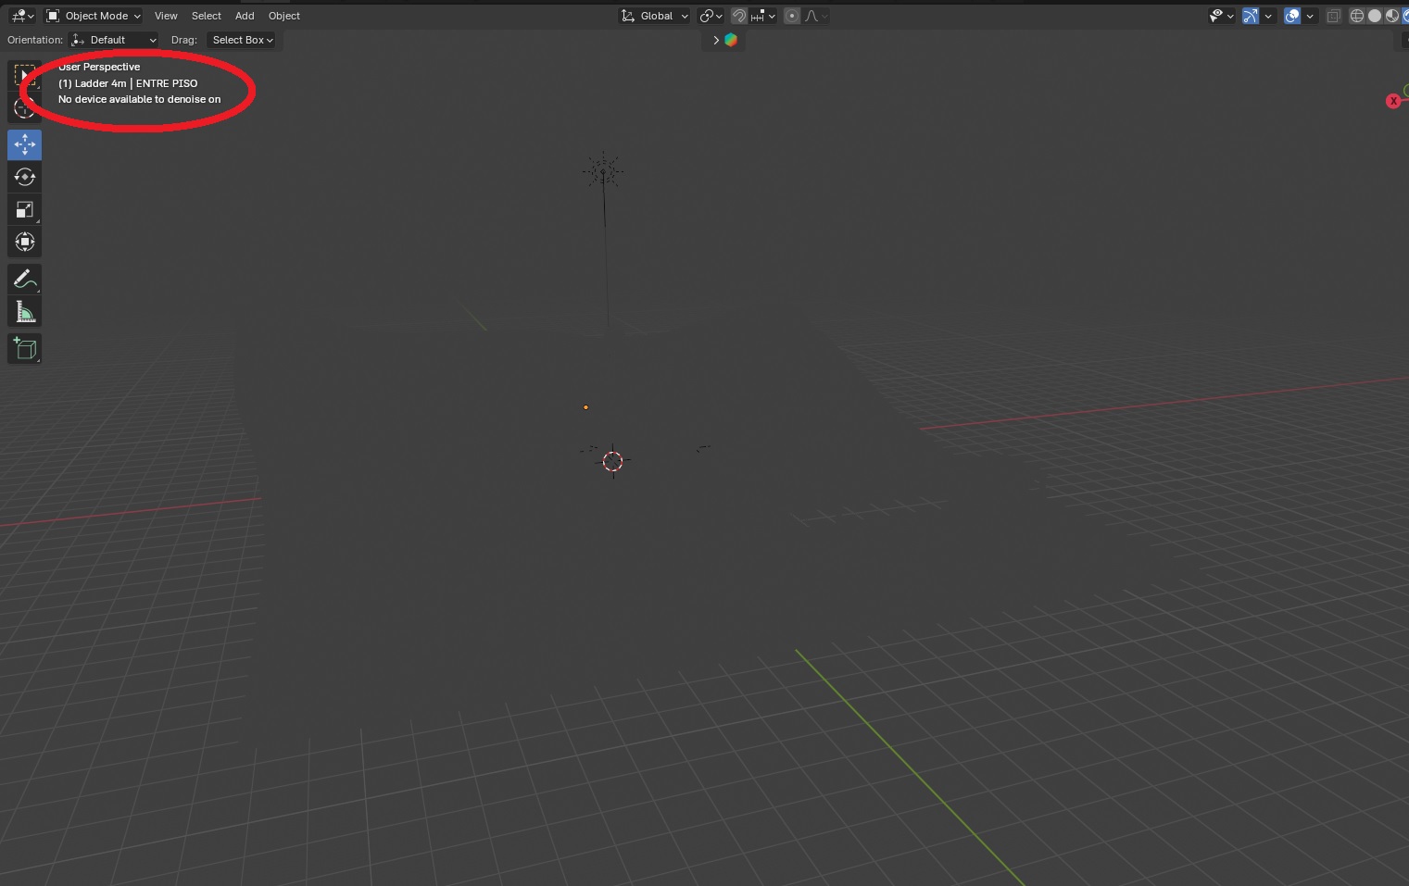Open the Add menu
Viewport: 1409px width, 886px height.
pos(245,16)
